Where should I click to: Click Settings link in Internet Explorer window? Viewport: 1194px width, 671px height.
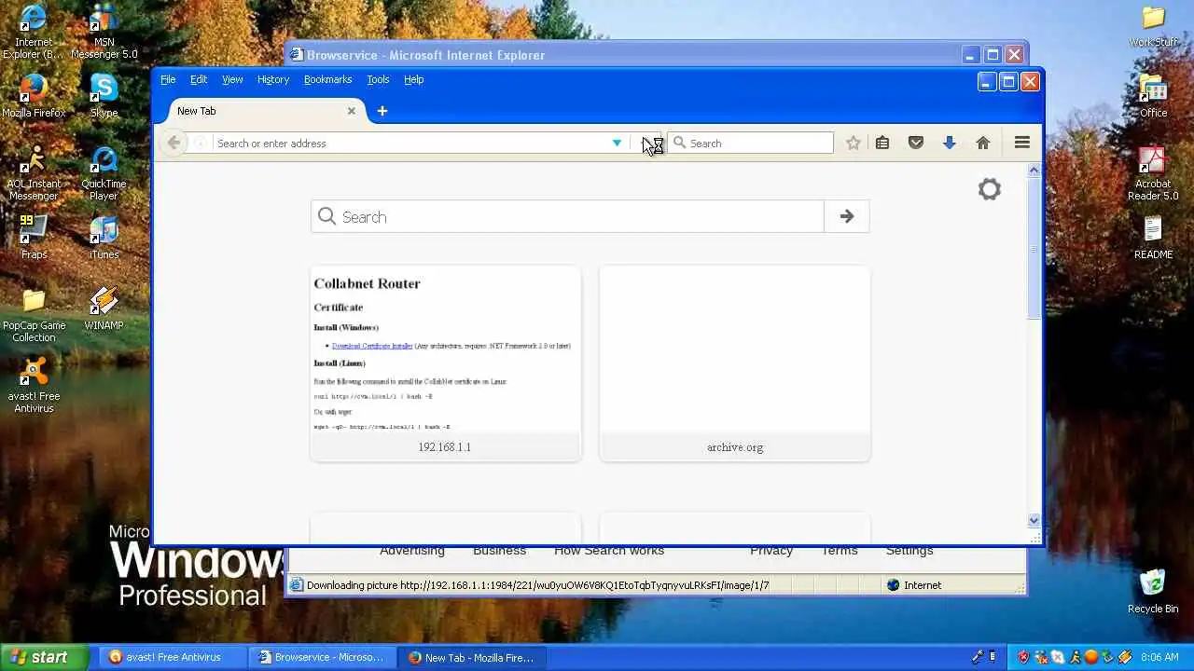tap(909, 551)
